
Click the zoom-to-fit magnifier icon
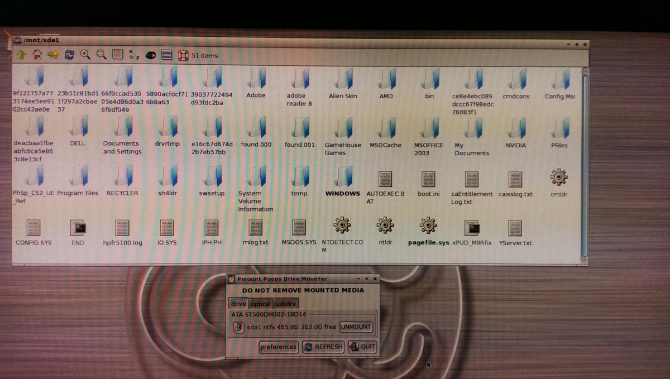coord(101,55)
